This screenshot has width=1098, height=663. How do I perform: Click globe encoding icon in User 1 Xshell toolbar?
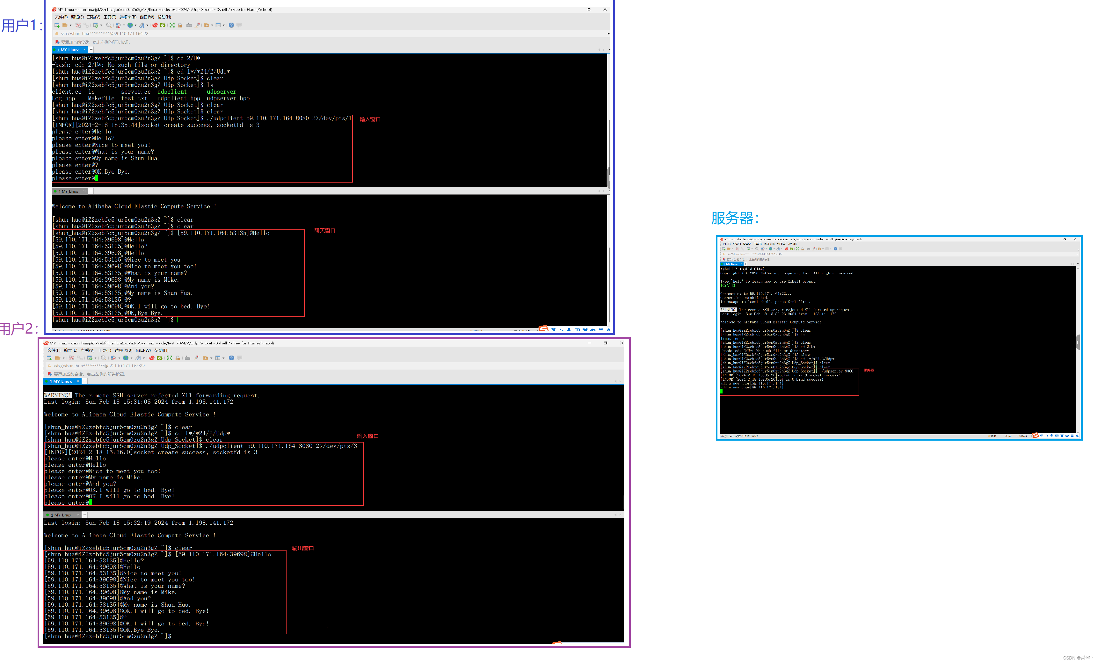tap(130, 25)
